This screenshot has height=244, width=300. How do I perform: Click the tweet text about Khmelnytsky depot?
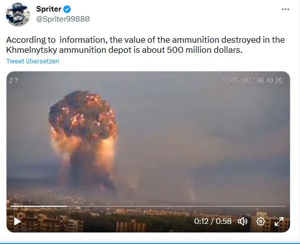(x=145, y=45)
